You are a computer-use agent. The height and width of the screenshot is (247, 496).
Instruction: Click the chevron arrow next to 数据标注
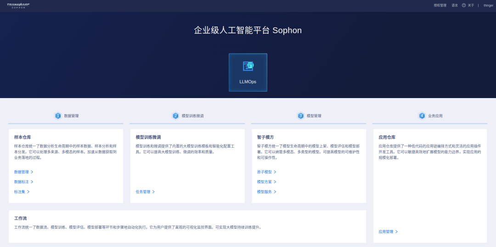[32, 182]
